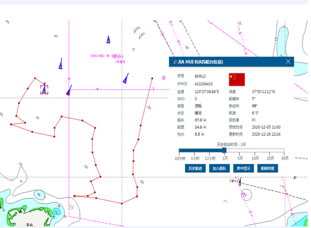The width and height of the screenshot is (311, 228).
Task: Click the ship icon with red center
Action: point(69,91)
